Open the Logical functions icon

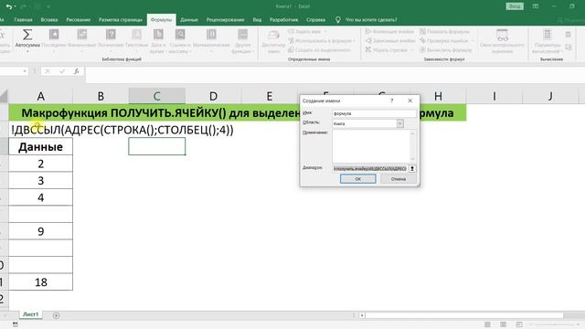[x=111, y=35]
